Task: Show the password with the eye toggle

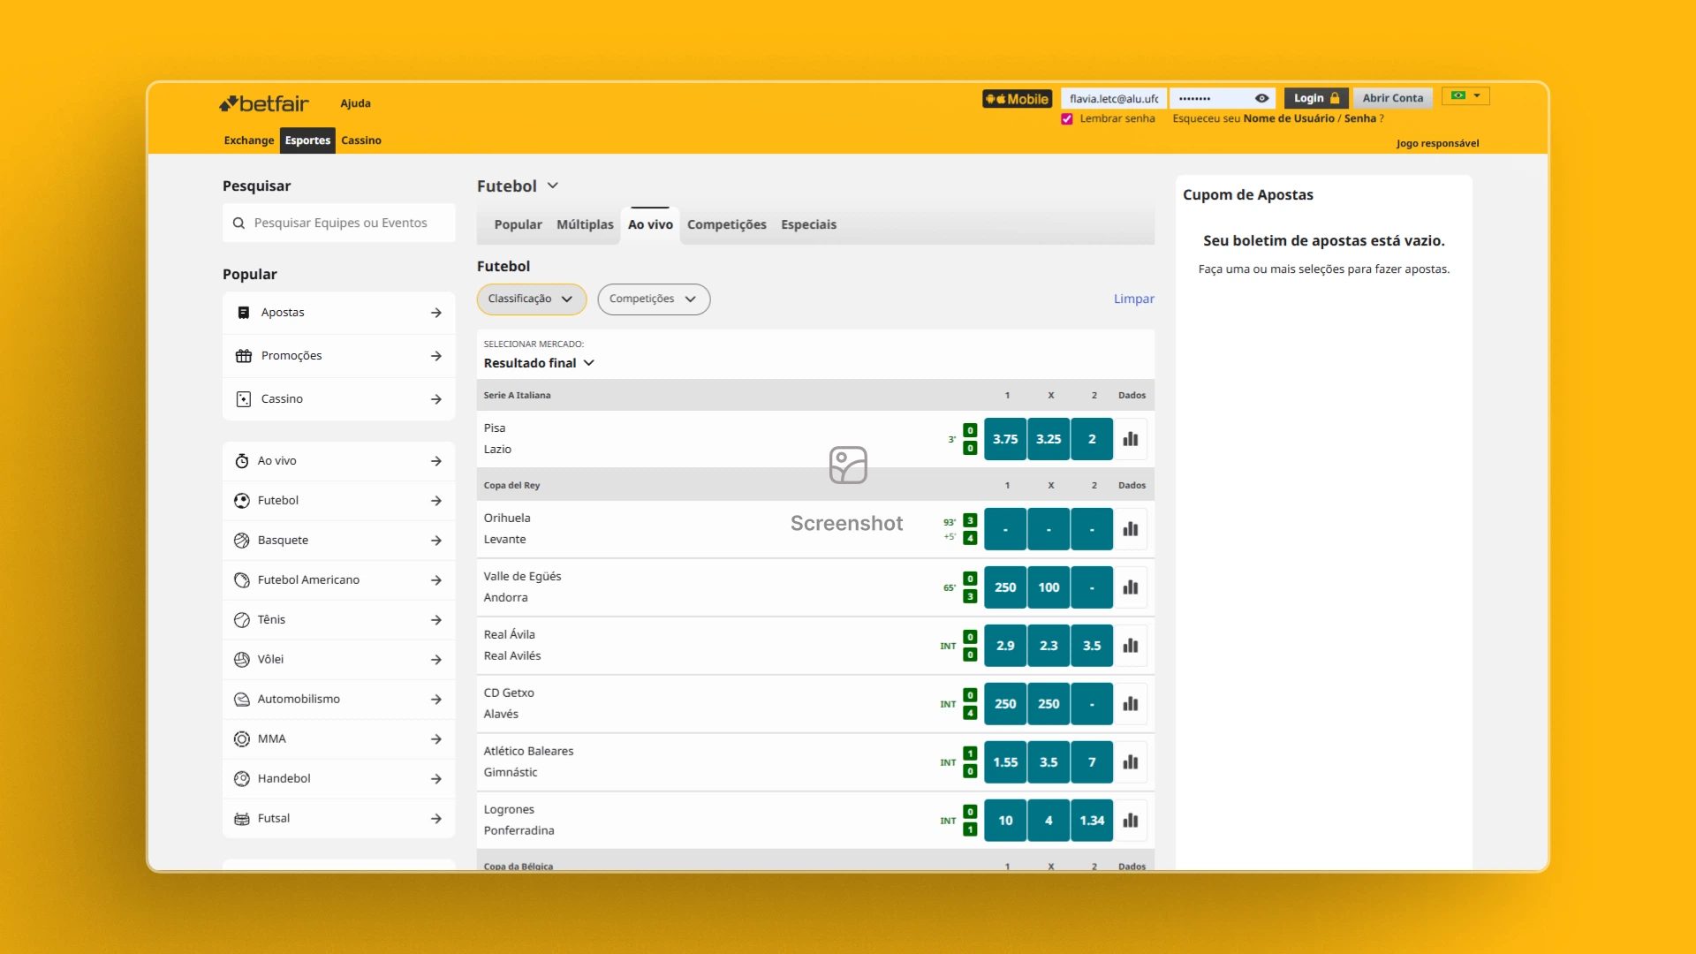Action: coord(1261,98)
